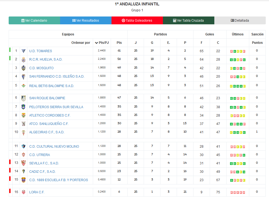Open LORA C.F. team link
The height and width of the screenshot is (199, 269).
(x=37, y=192)
